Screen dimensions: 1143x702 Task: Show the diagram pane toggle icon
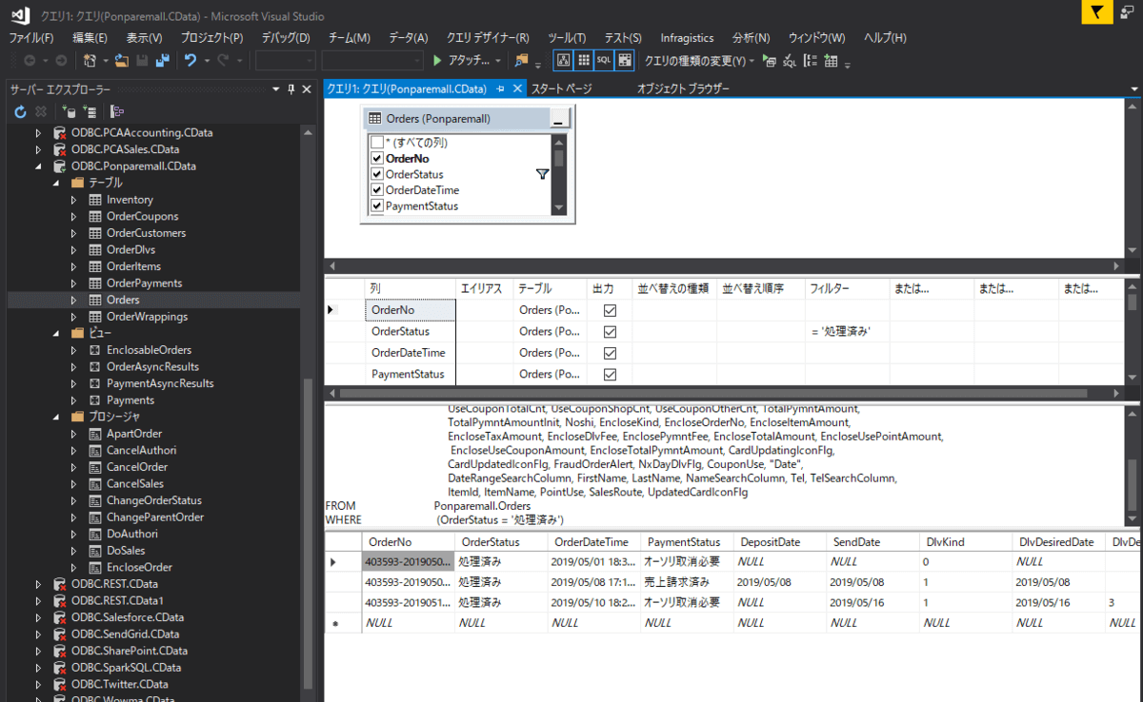563,61
